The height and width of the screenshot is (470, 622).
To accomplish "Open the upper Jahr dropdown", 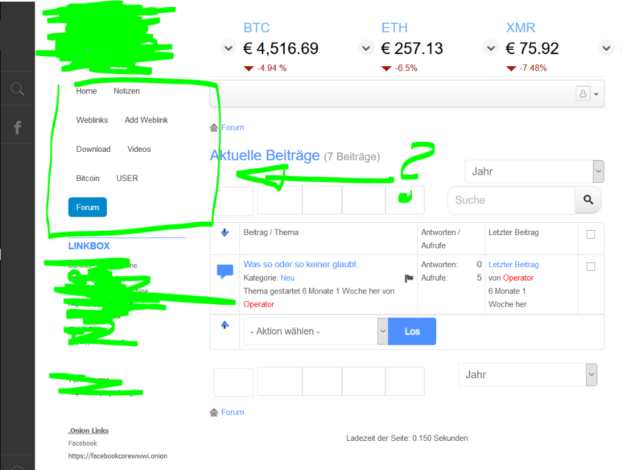I will [x=534, y=172].
